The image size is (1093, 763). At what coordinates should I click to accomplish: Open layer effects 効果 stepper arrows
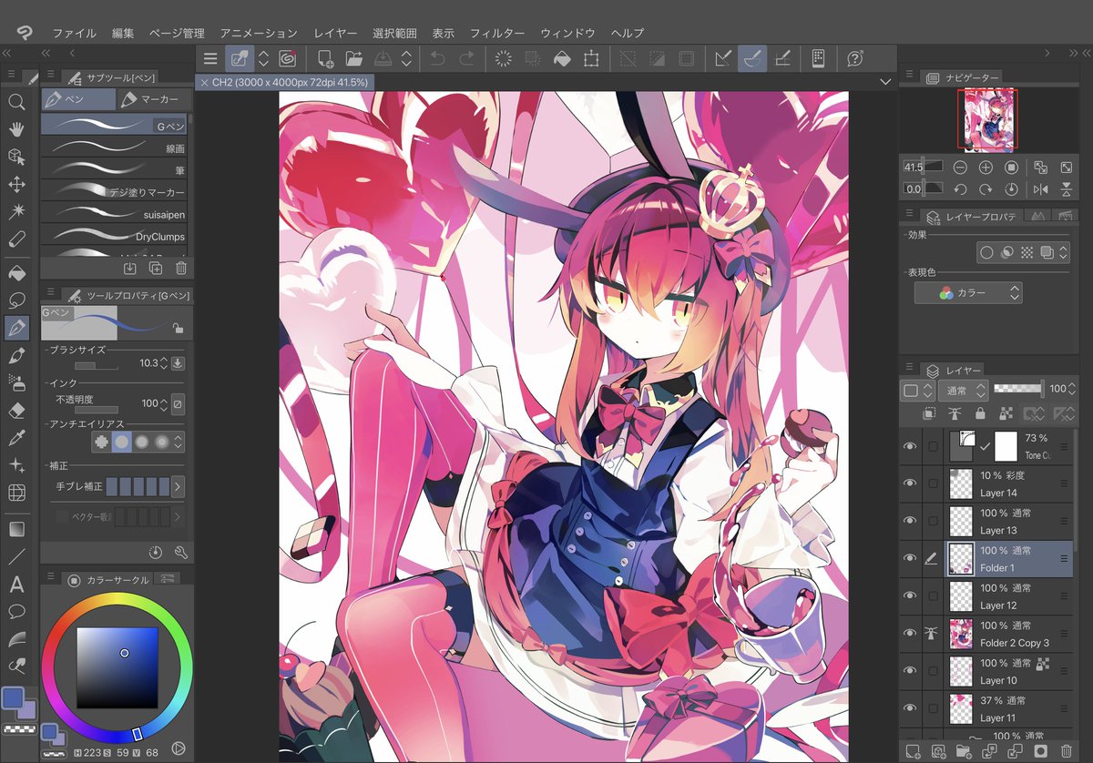[1063, 252]
